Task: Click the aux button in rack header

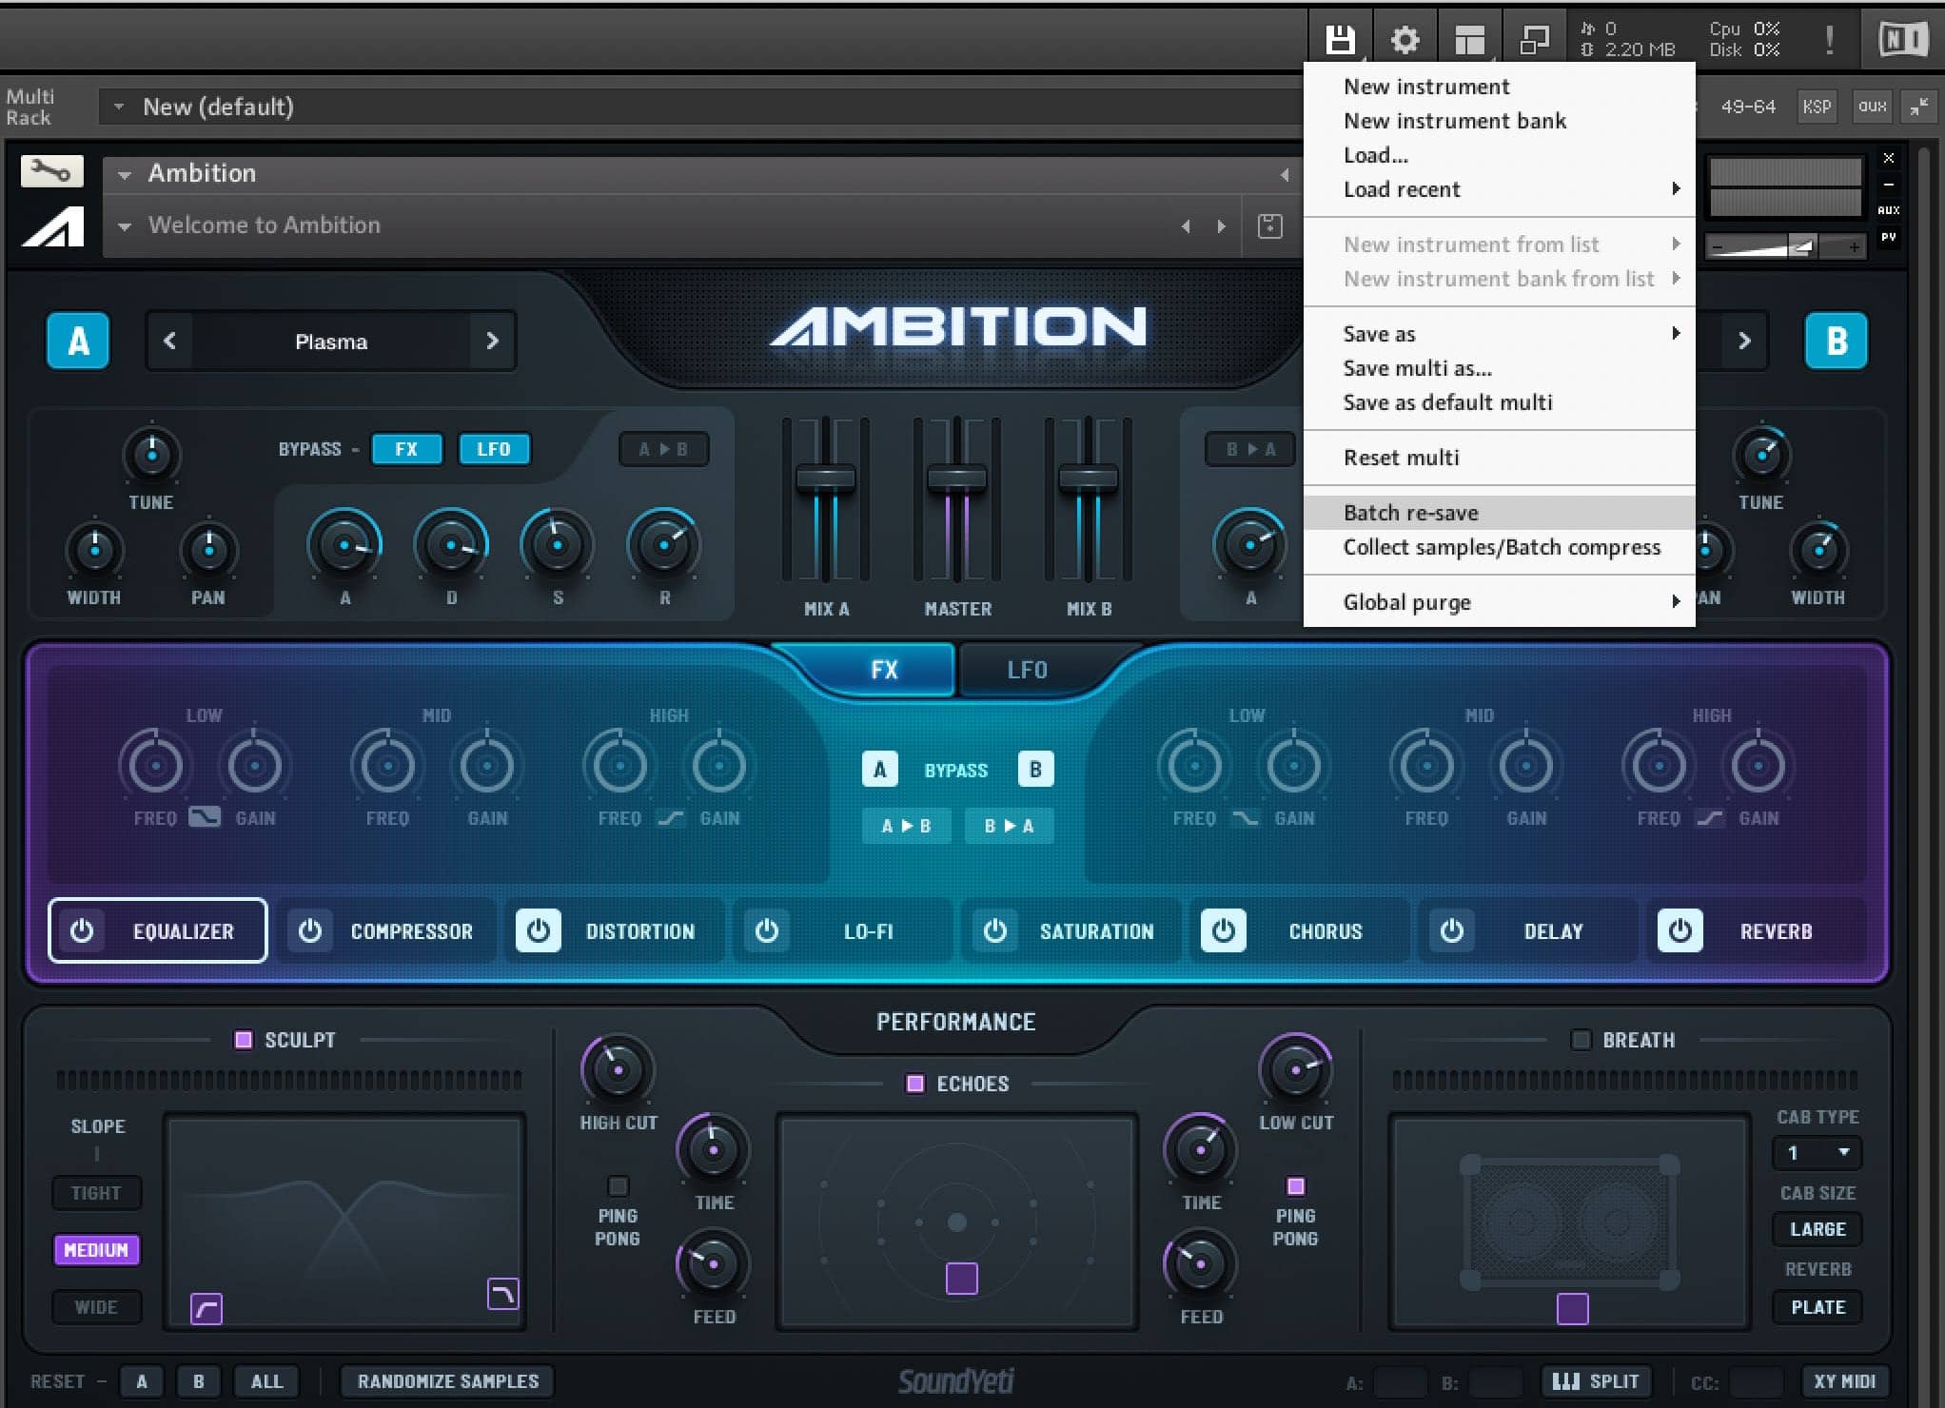Action: [x=1872, y=107]
